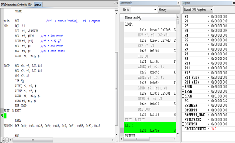Click the Disassembly horizontal scrollbar thumb
235x143 pixels.
tap(136, 139)
